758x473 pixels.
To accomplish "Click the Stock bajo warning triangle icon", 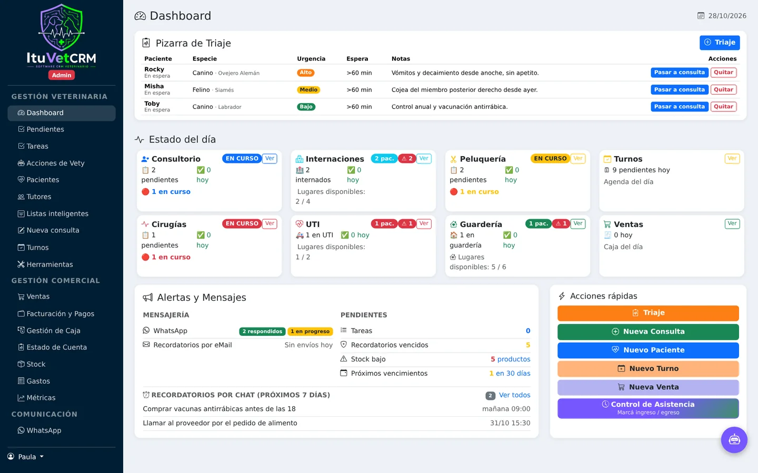I will [344, 359].
